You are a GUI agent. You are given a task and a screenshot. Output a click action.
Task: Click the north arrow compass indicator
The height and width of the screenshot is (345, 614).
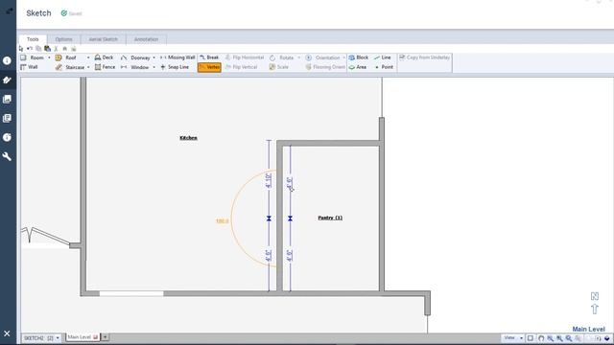point(595,303)
